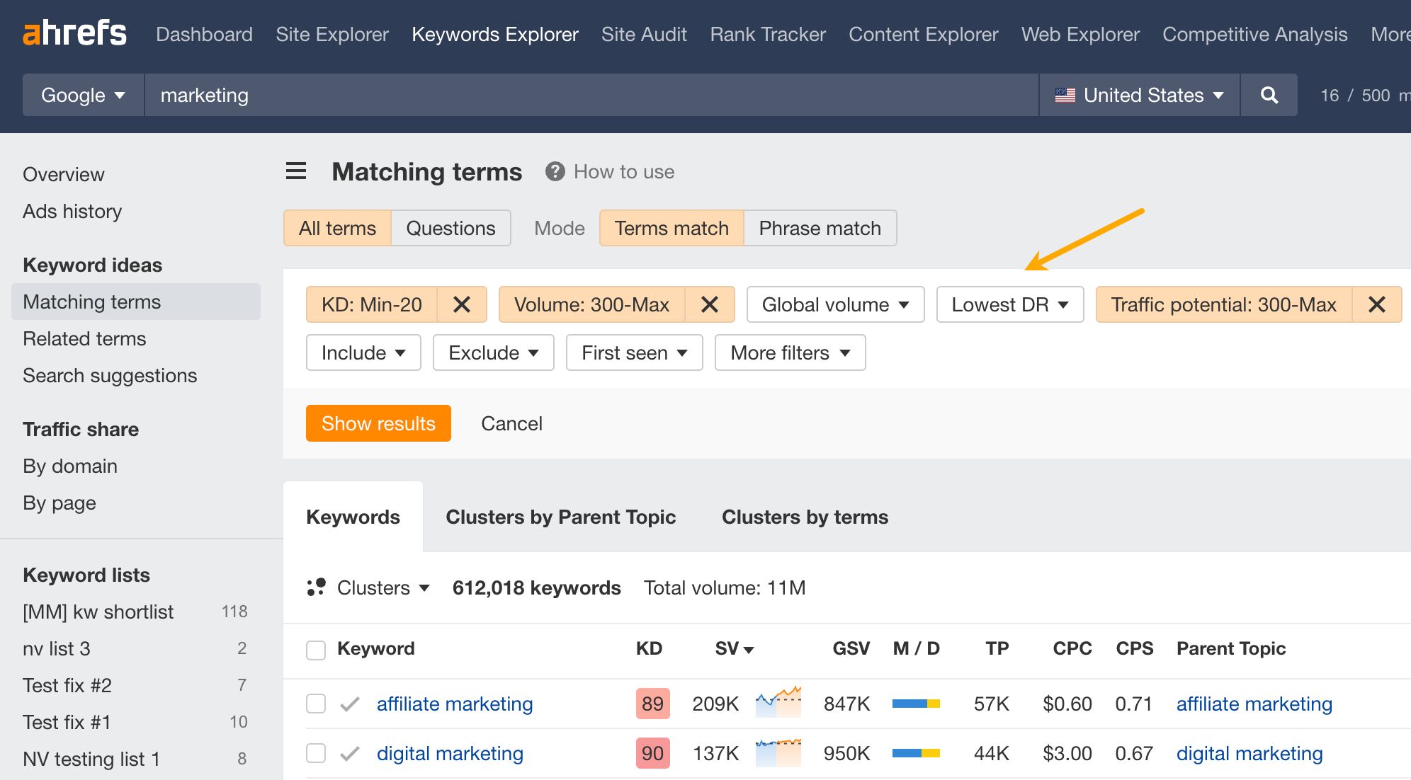Open the More filters dropdown
This screenshot has width=1411, height=780.
[x=789, y=352]
